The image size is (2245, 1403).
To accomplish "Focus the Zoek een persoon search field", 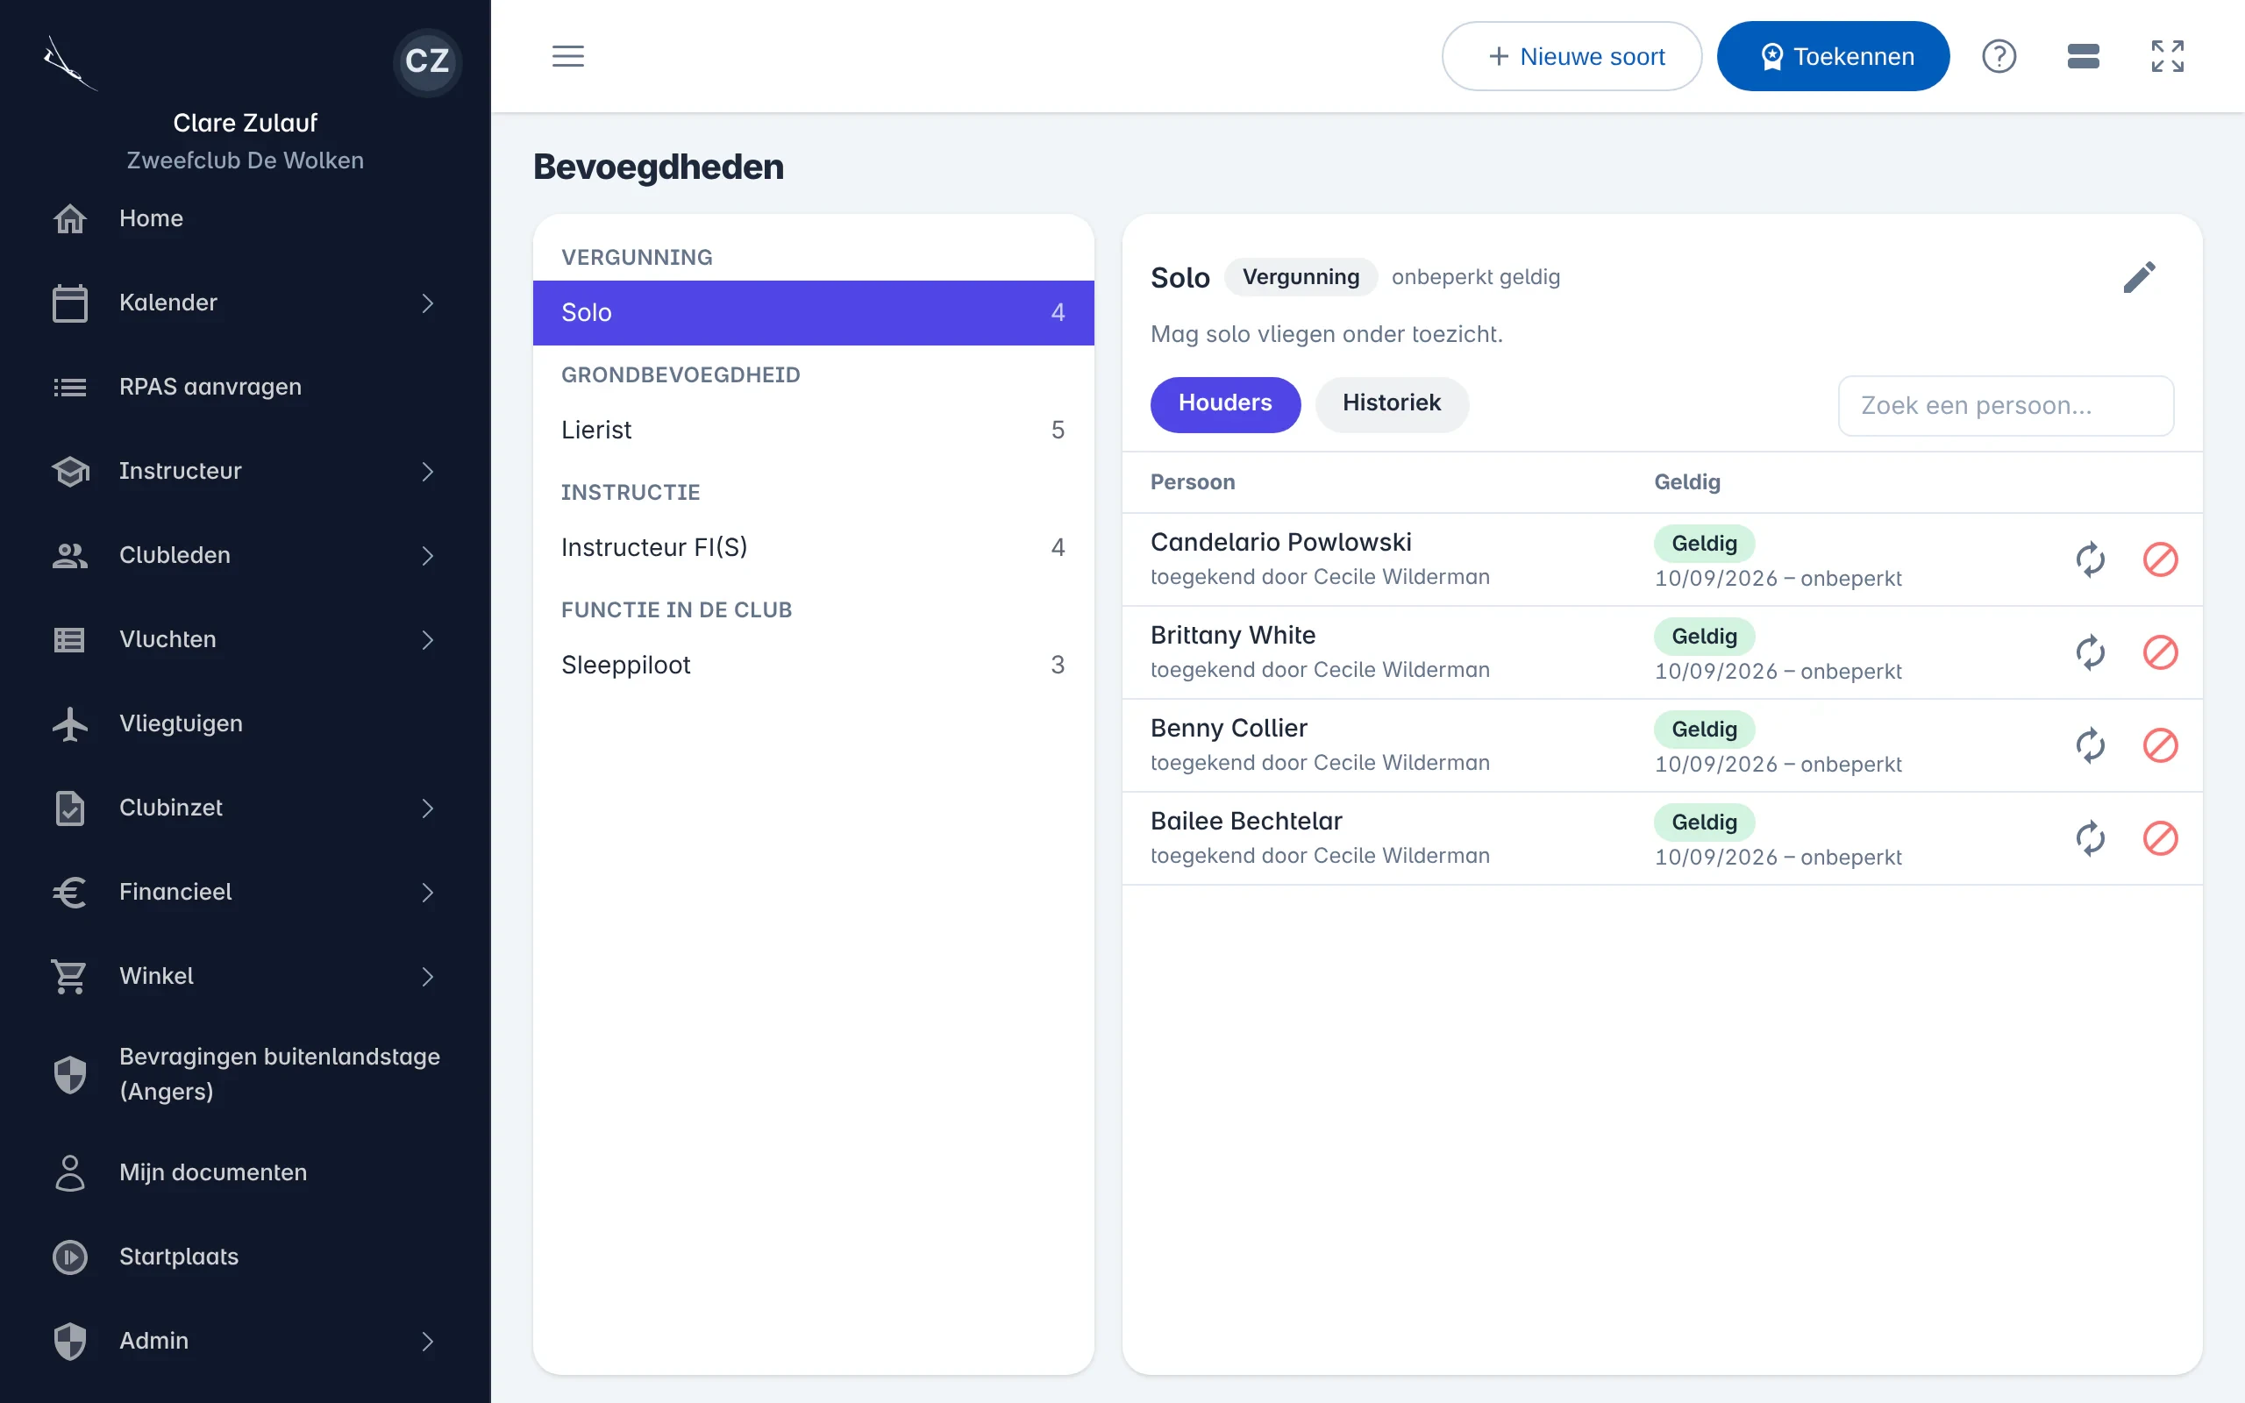I will [x=2006, y=405].
